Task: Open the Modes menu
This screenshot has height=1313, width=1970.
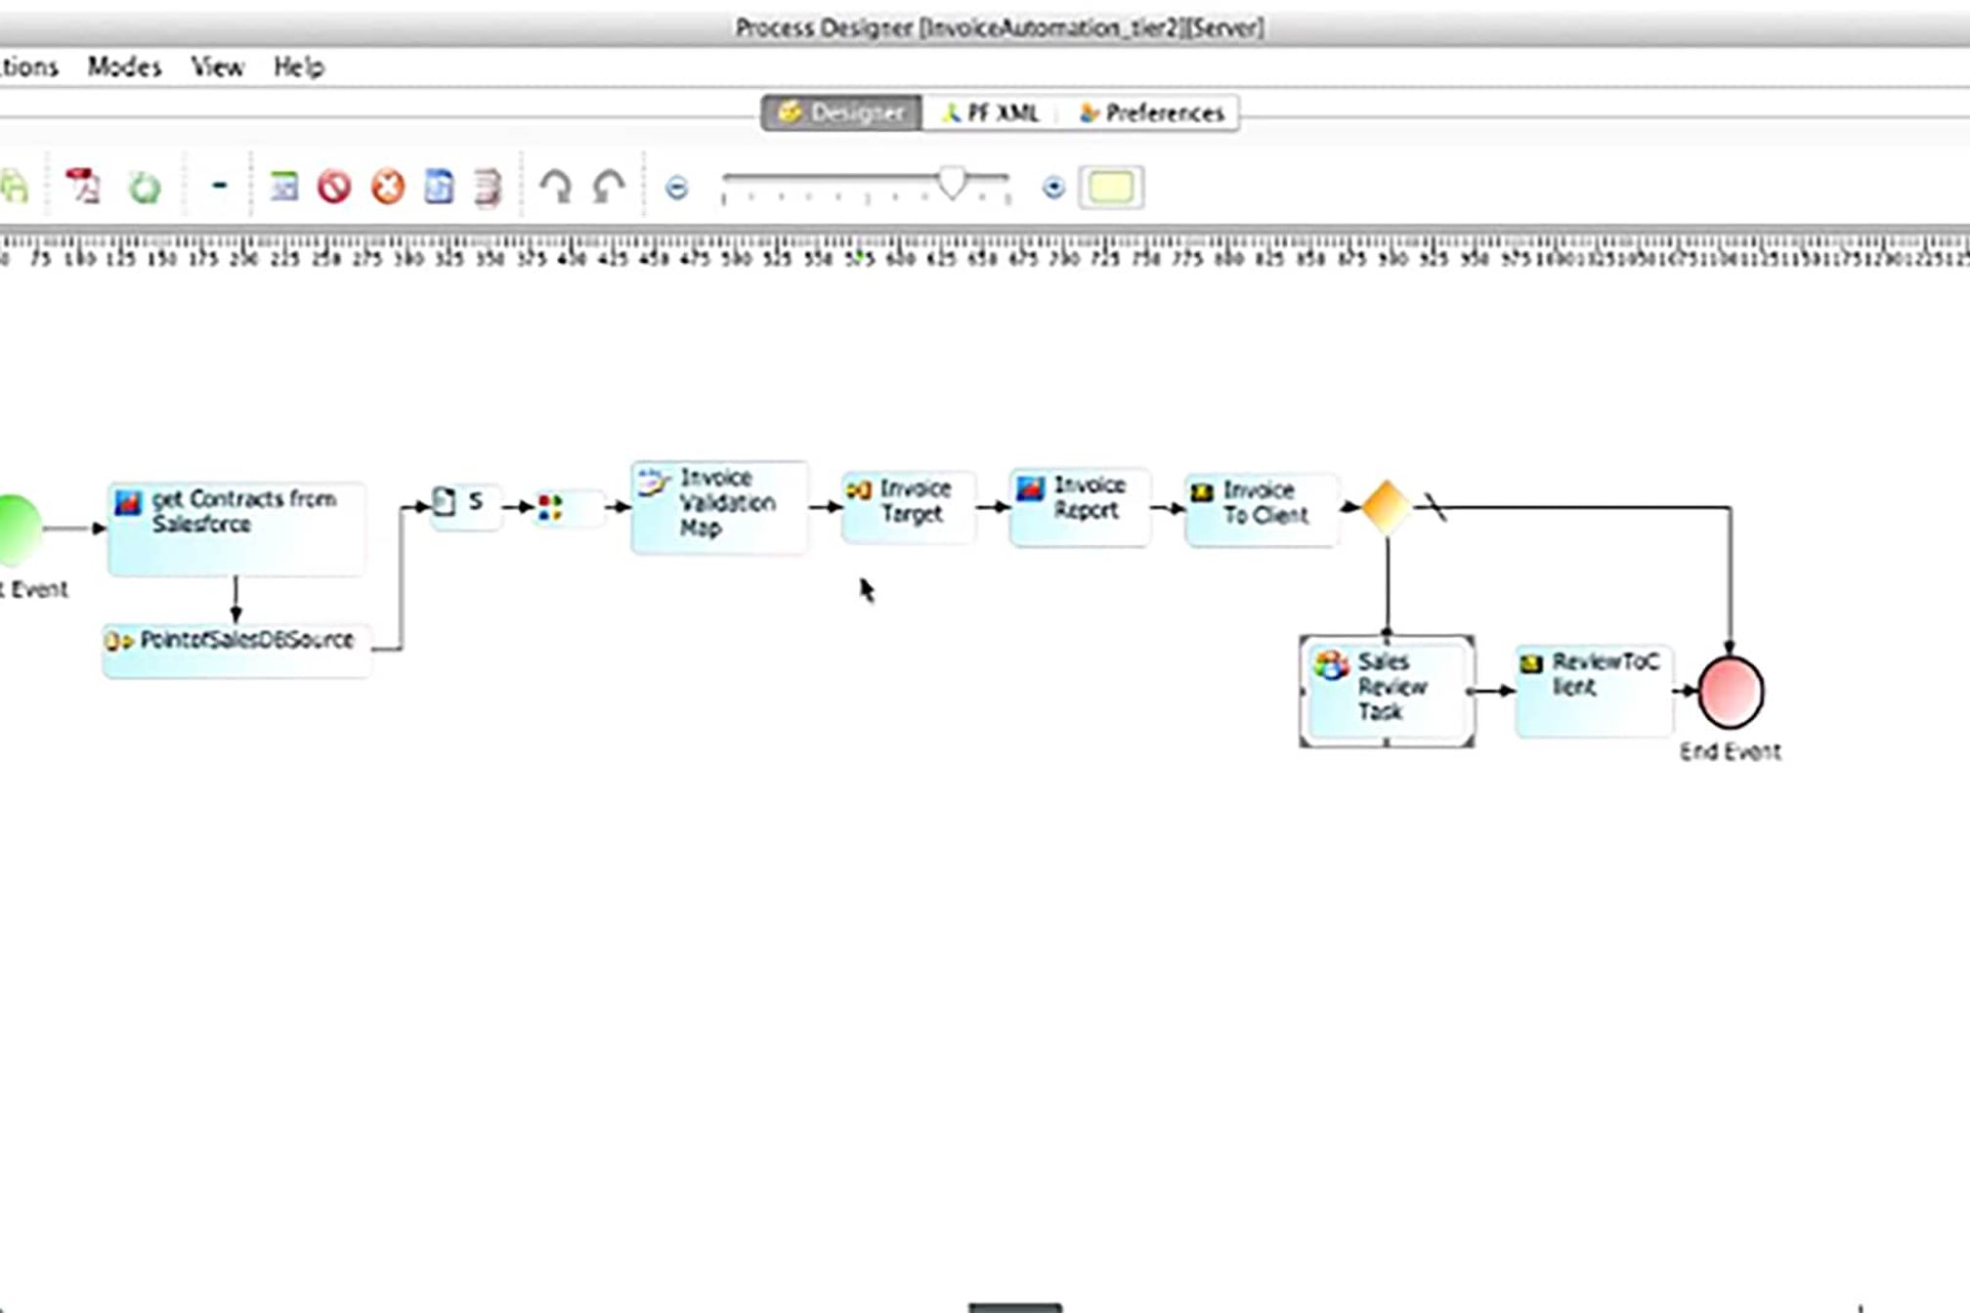Action: (124, 66)
